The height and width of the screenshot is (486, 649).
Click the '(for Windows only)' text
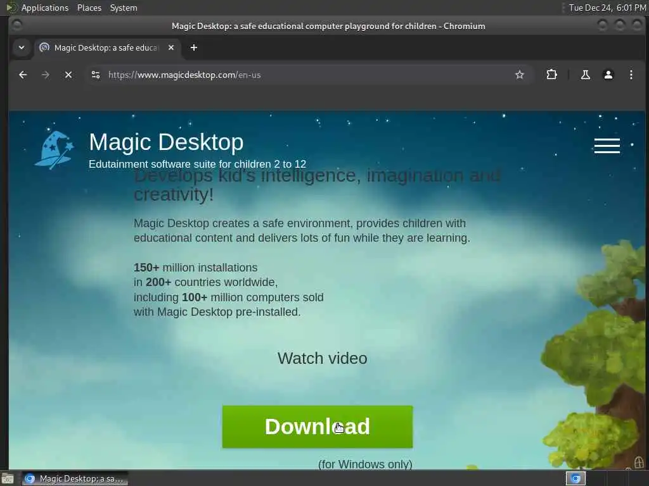[365, 464]
